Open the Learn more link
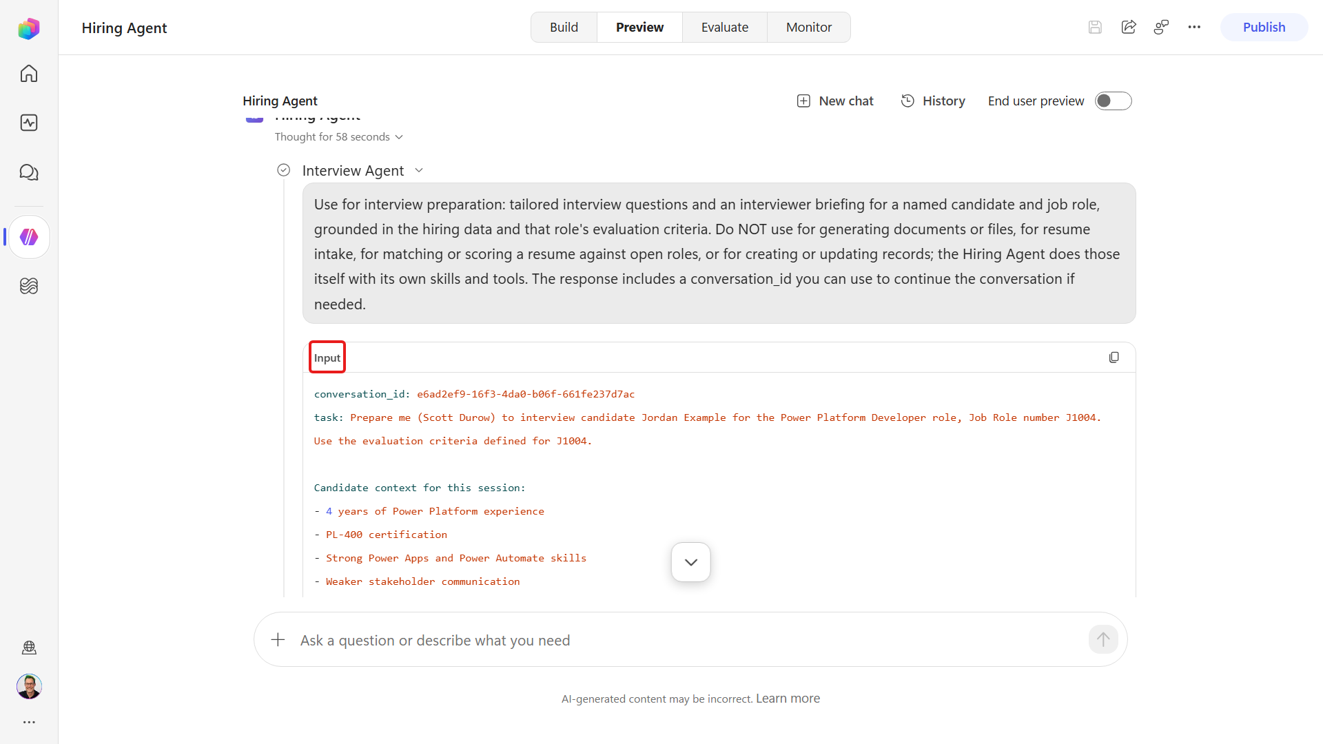The image size is (1323, 744). [x=788, y=699]
